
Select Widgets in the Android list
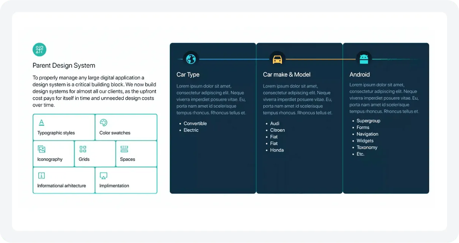pyautogui.click(x=365, y=141)
